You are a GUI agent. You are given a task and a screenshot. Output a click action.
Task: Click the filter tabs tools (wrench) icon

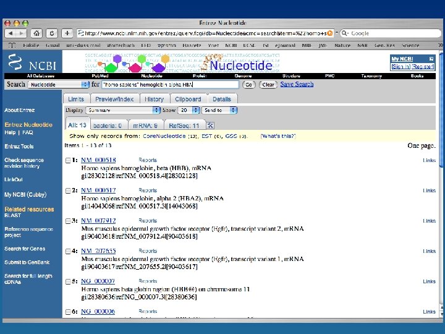click(x=210, y=125)
